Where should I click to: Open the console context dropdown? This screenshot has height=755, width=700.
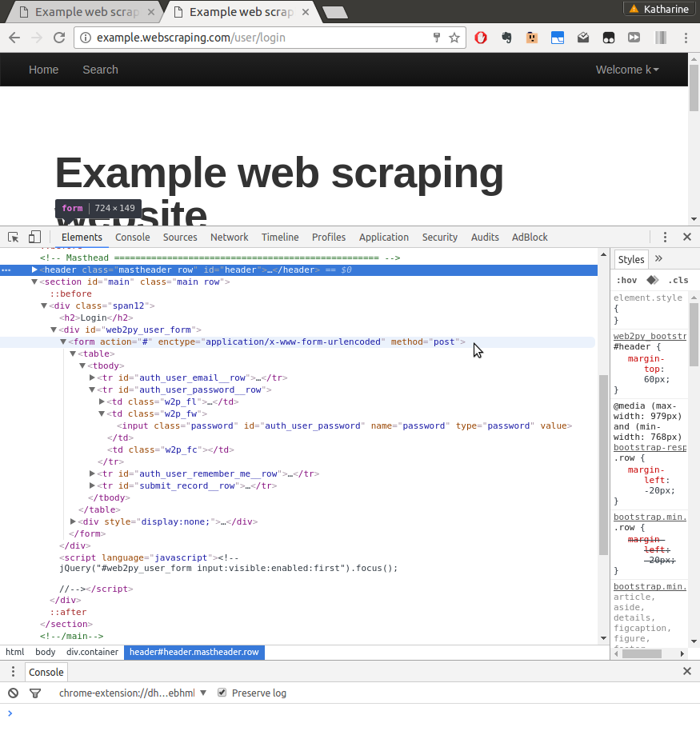coord(133,693)
